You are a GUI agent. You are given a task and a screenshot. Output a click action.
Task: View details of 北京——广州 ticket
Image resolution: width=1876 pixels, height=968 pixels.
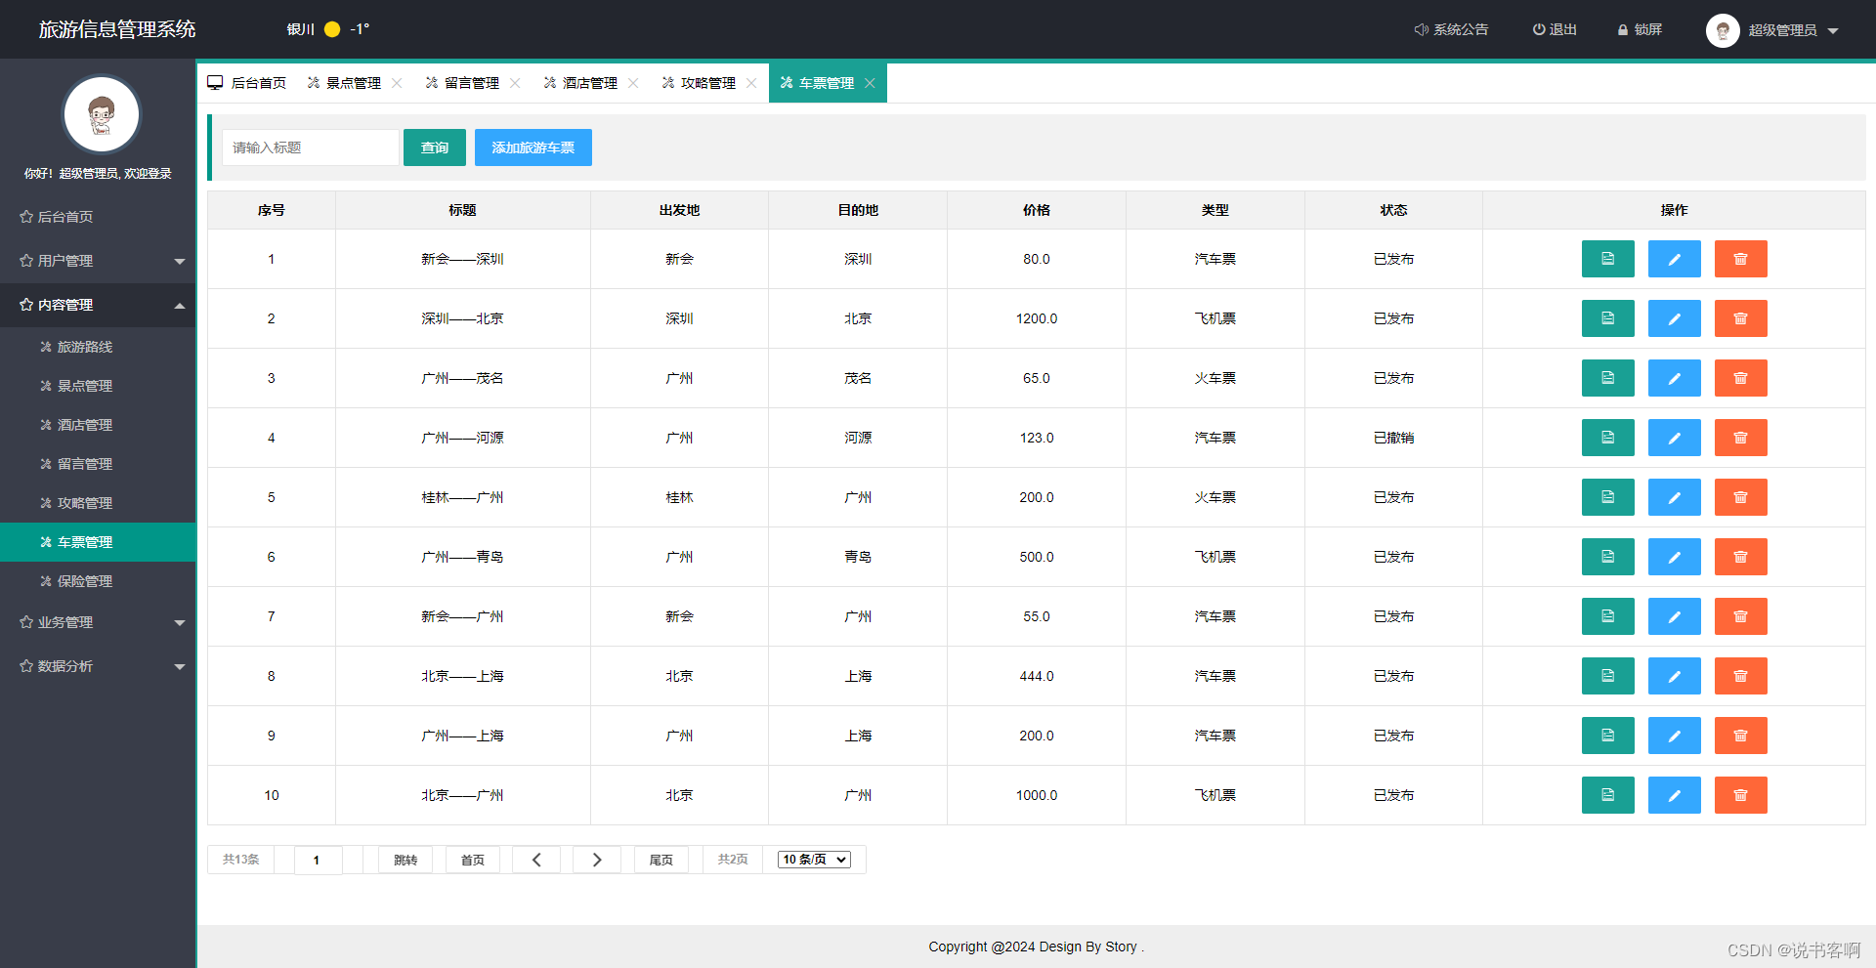(x=1607, y=795)
